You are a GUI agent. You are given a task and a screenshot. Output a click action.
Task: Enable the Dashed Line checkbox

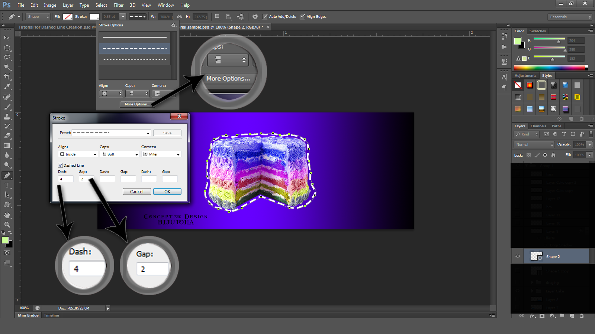tap(60, 165)
